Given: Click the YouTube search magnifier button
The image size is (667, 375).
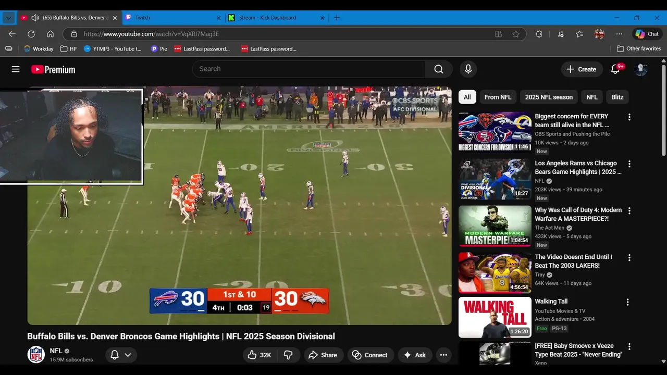Looking at the screenshot, I should point(439,69).
